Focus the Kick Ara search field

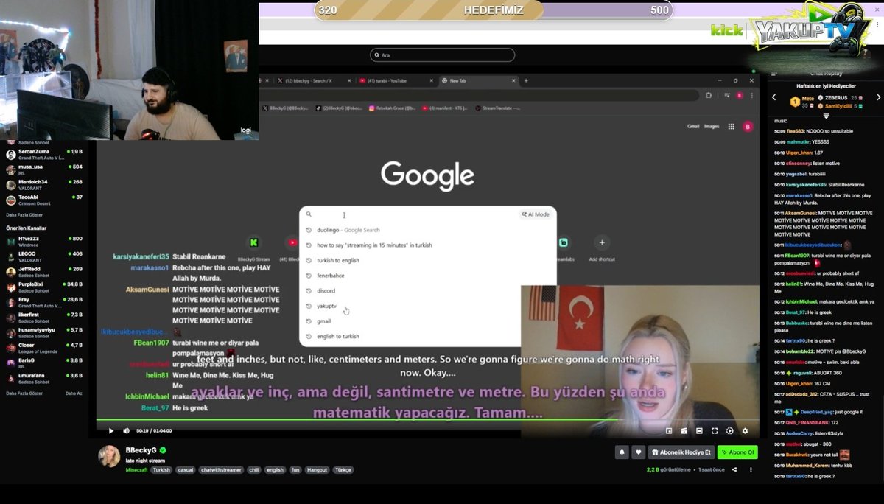(442, 55)
